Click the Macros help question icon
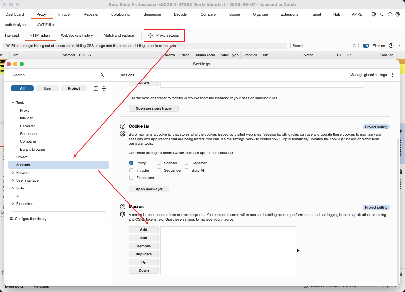Screen dimensions: 405x292 click(x=123, y=207)
